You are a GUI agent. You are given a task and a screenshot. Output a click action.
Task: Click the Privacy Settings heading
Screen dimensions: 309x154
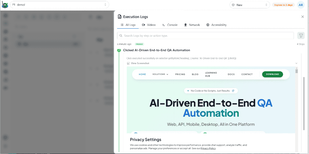146,140
